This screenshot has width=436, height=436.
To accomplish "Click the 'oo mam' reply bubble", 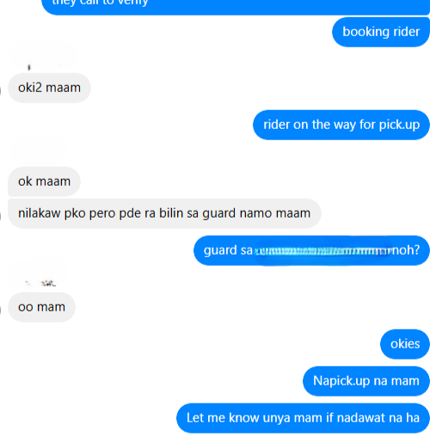I will (41, 307).
